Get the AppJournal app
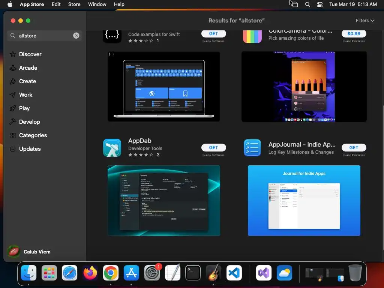The image size is (384, 288). pyautogui.click(x=354, y=147)
